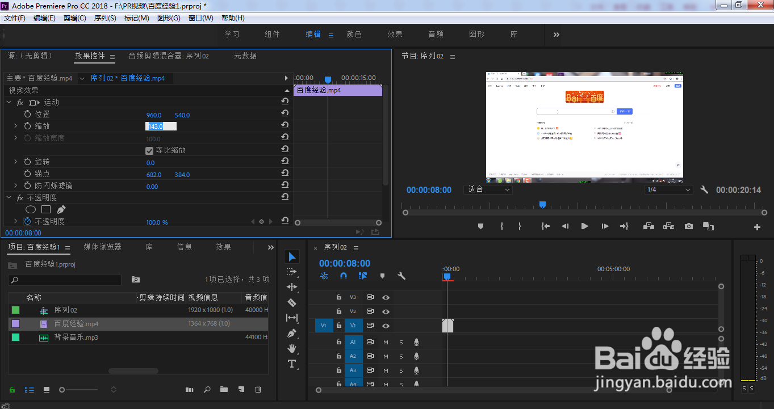Collapse the 不透明度 effect group
Viewport: 774px width, 409px height.
[x=9, y=197]
